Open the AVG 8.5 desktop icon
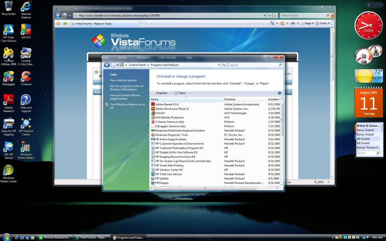The image size is (386, 241). 26,31
